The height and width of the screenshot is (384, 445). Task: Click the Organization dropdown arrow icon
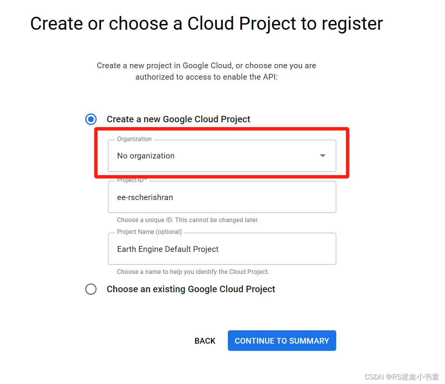tap(323, 156)
